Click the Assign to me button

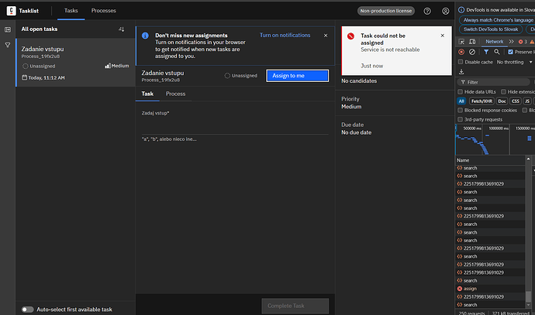297,76
